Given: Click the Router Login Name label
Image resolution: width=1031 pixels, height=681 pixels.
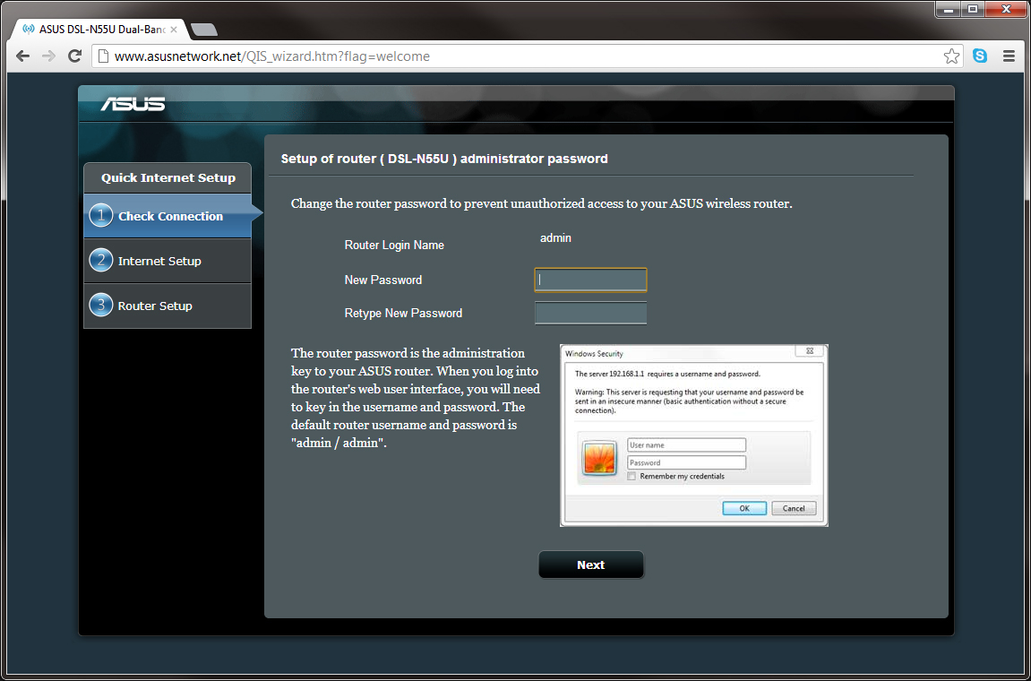Looking at the screenshot, I should 394,245.
